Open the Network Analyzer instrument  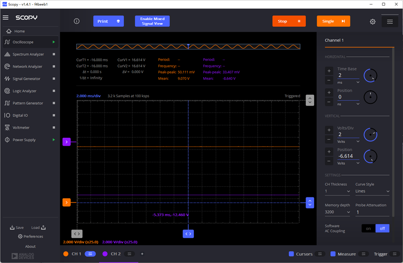coord(30,66)
